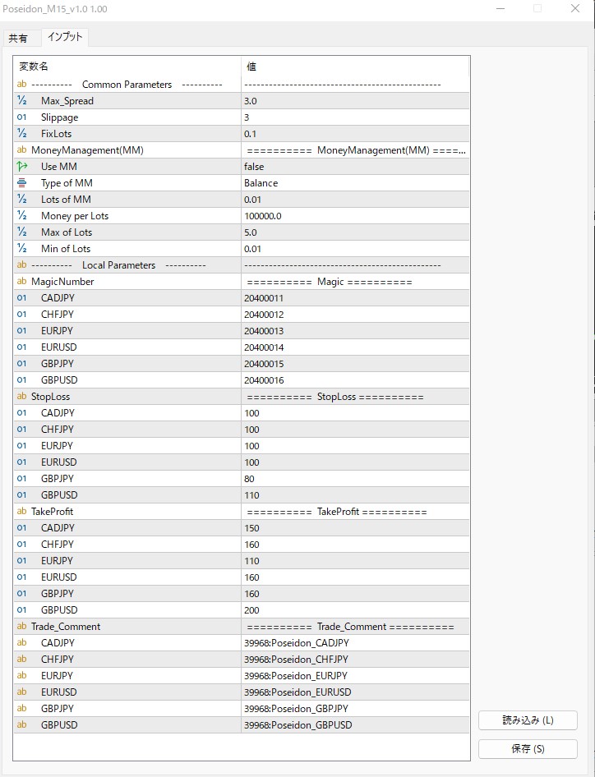Select the Money per Lots variable name
This screenshot has height=777, width=595.
74,215
